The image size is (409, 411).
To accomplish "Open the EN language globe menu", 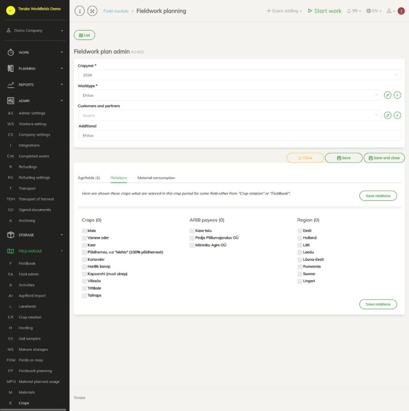I will click(x=374, y=11).
